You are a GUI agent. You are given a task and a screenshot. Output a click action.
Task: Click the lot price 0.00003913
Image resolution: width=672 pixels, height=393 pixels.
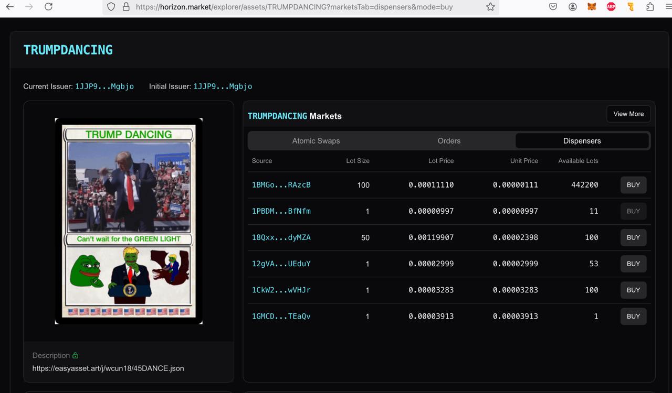pyautogui.click(x=431, y=316)
